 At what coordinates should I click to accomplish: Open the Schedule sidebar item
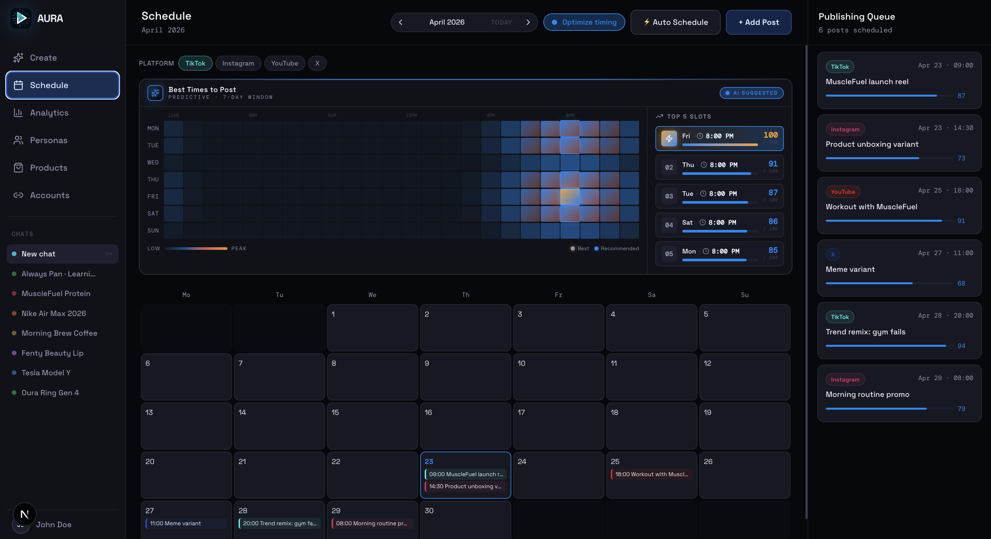click(x=62, y=85)
